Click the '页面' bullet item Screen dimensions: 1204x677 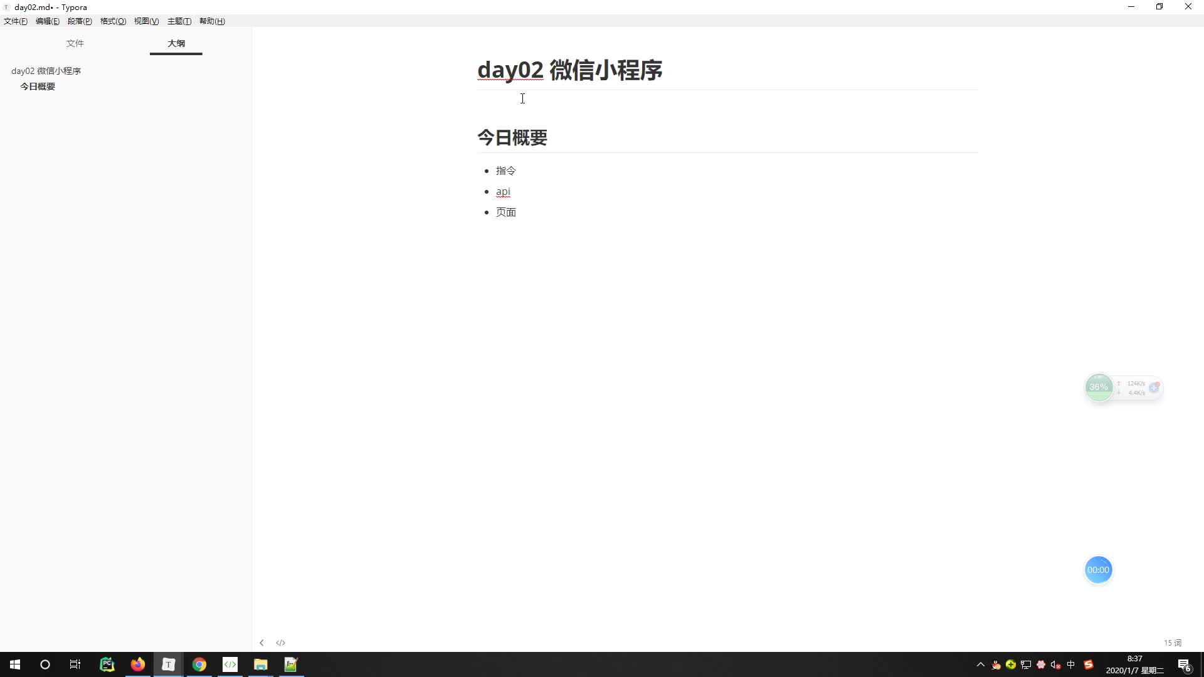(506, 212)
